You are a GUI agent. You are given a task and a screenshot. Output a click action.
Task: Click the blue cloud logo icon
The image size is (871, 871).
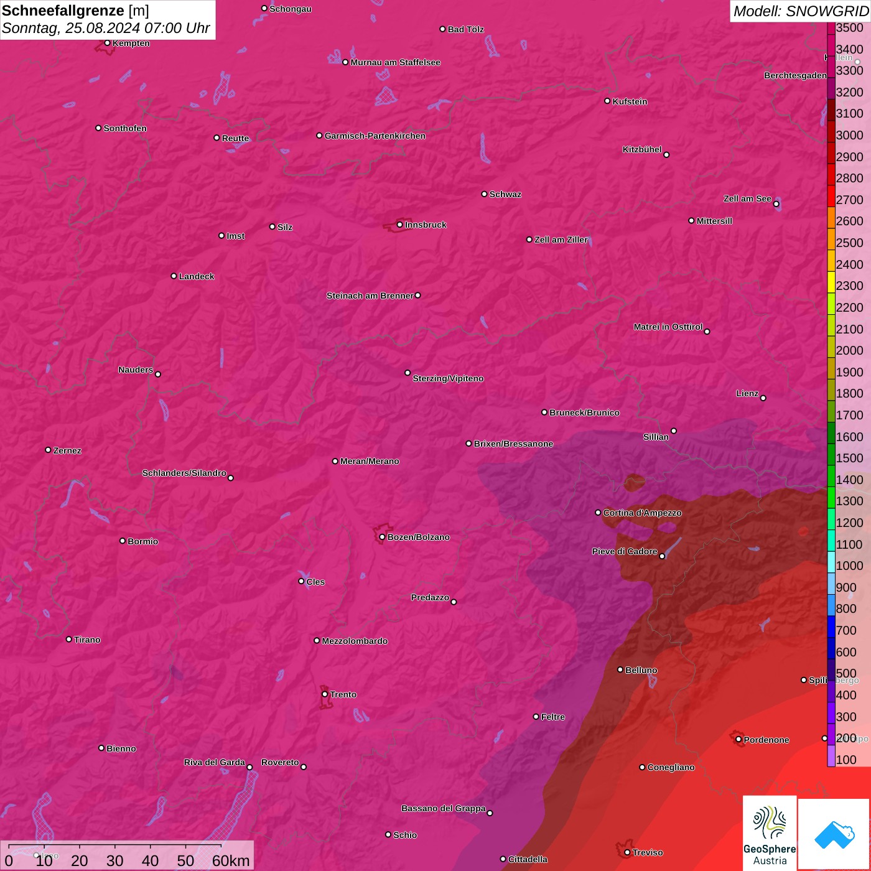point(834,834)
